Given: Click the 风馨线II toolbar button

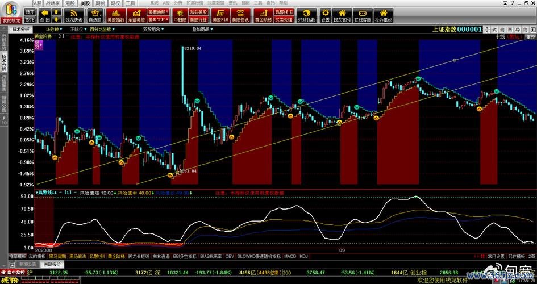Looking at the screenshot, I should 284,11.
